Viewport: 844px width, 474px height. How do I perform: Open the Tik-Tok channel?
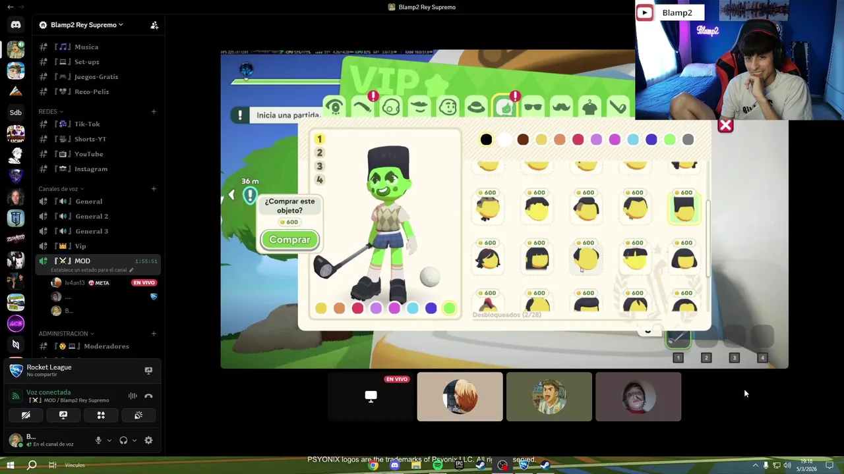coord(98,124)
